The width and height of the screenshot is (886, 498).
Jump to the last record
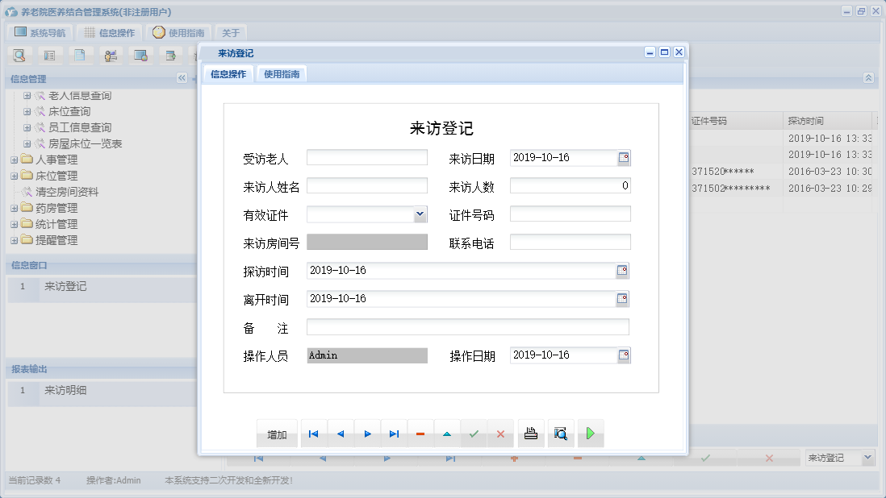pos(394,434)
